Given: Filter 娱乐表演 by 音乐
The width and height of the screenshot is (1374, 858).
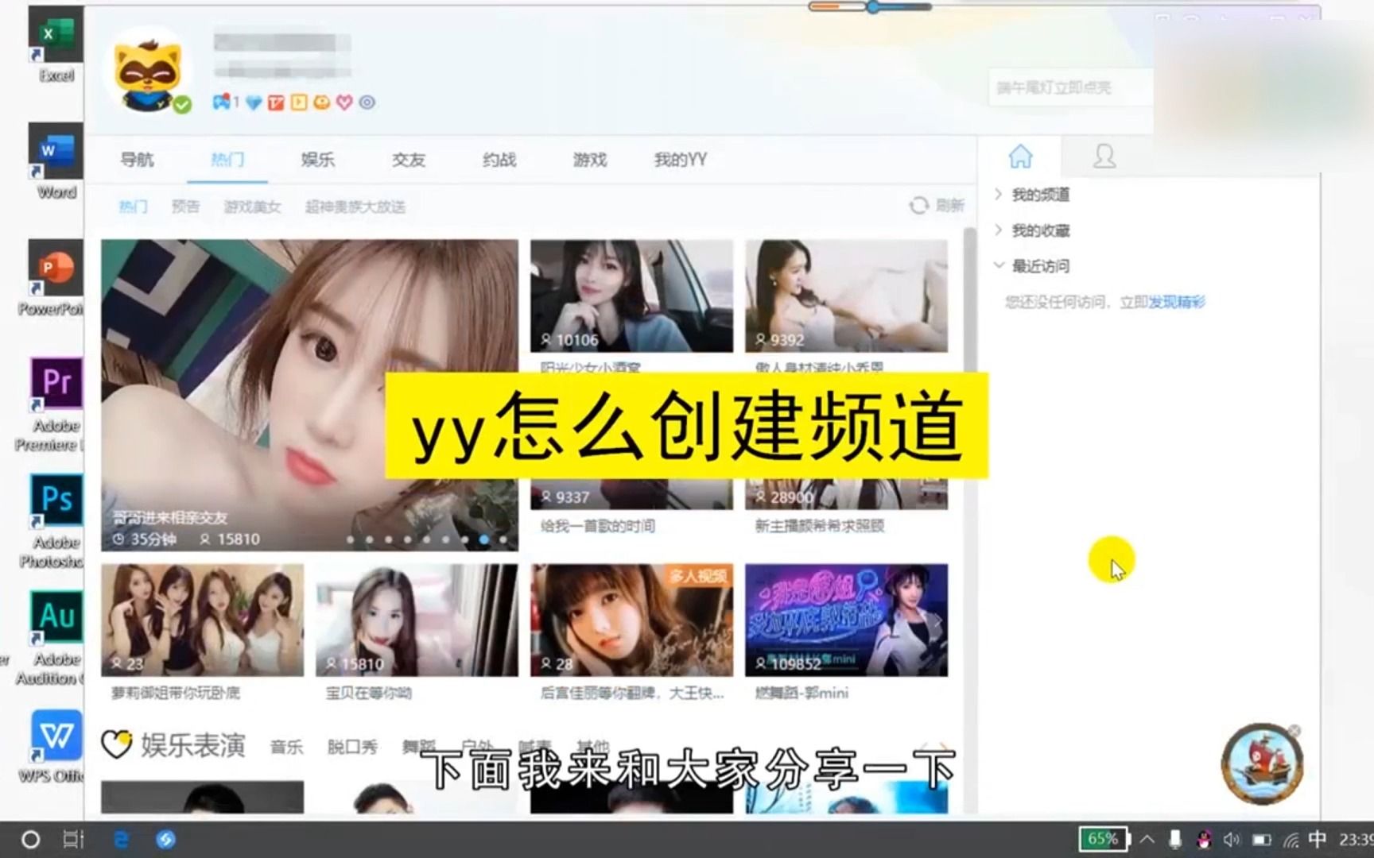Looking at the screenshot, I should coord(286,747).
